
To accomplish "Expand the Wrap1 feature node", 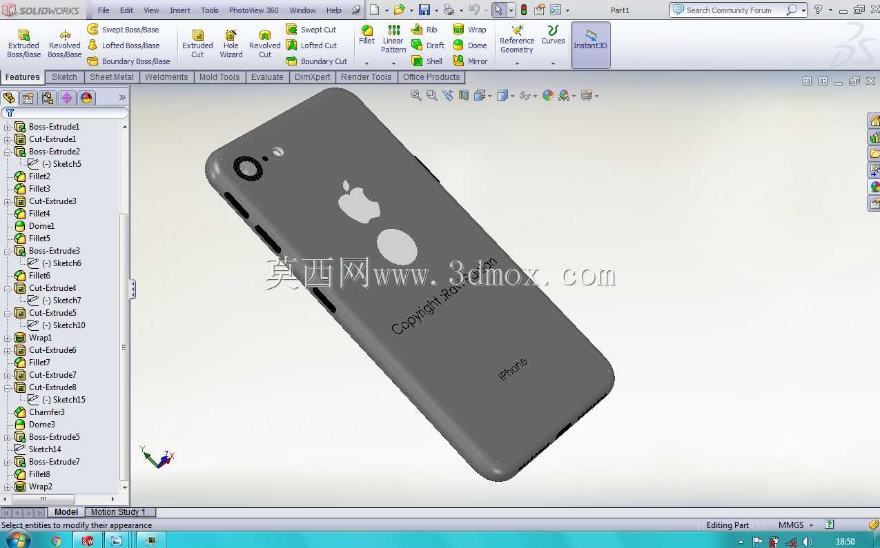I will coord(8,338).
